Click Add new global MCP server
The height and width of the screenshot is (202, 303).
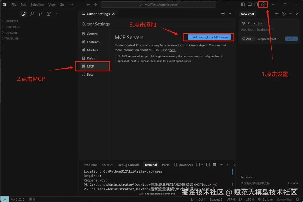pos(209,37)
